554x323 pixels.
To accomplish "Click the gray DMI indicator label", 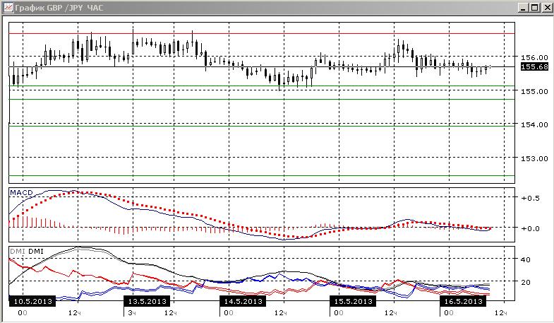I will pyautogui.click(x=18, y=251).
